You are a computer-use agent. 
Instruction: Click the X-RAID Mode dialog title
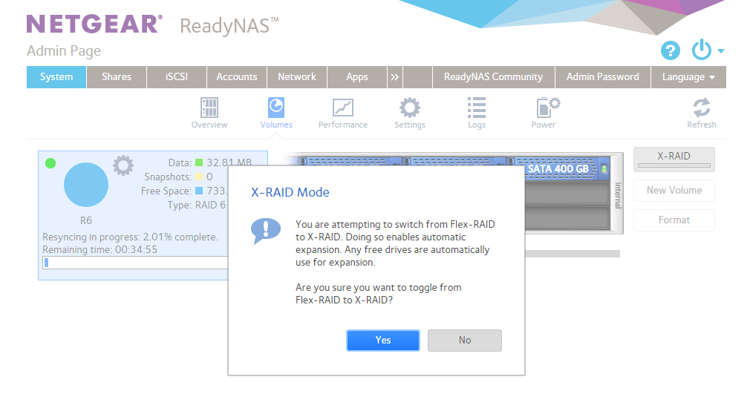point(290,192)
